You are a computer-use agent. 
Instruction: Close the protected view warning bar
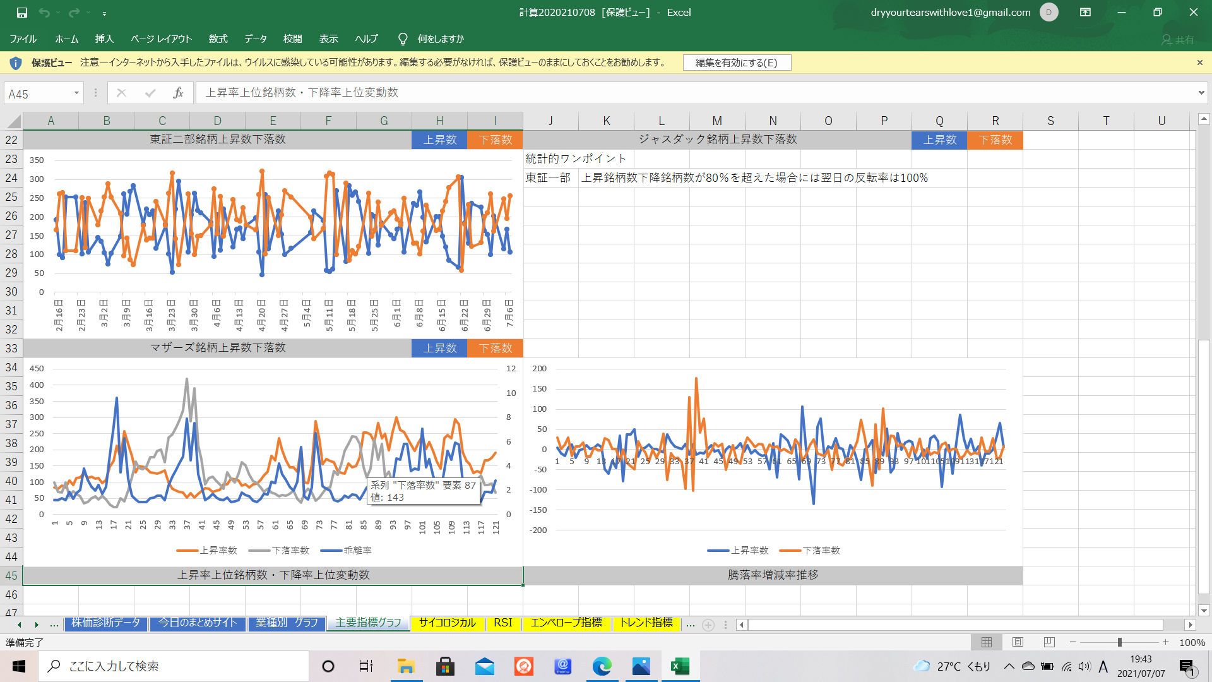tap(1199, 63)
